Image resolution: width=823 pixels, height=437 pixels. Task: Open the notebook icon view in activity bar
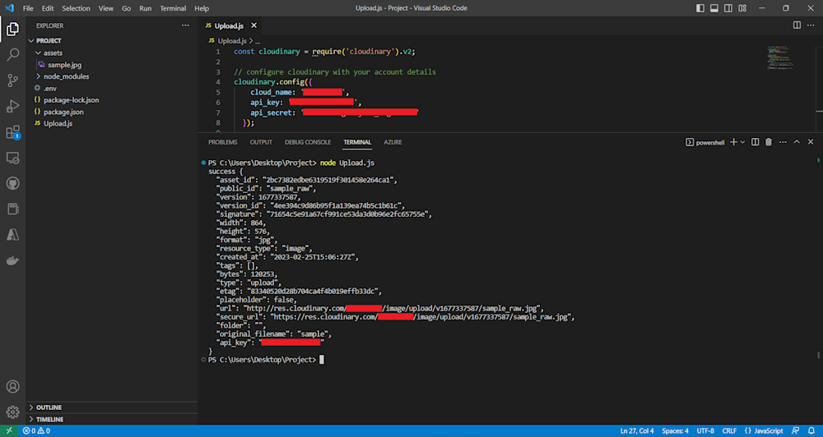coord(12,209)
